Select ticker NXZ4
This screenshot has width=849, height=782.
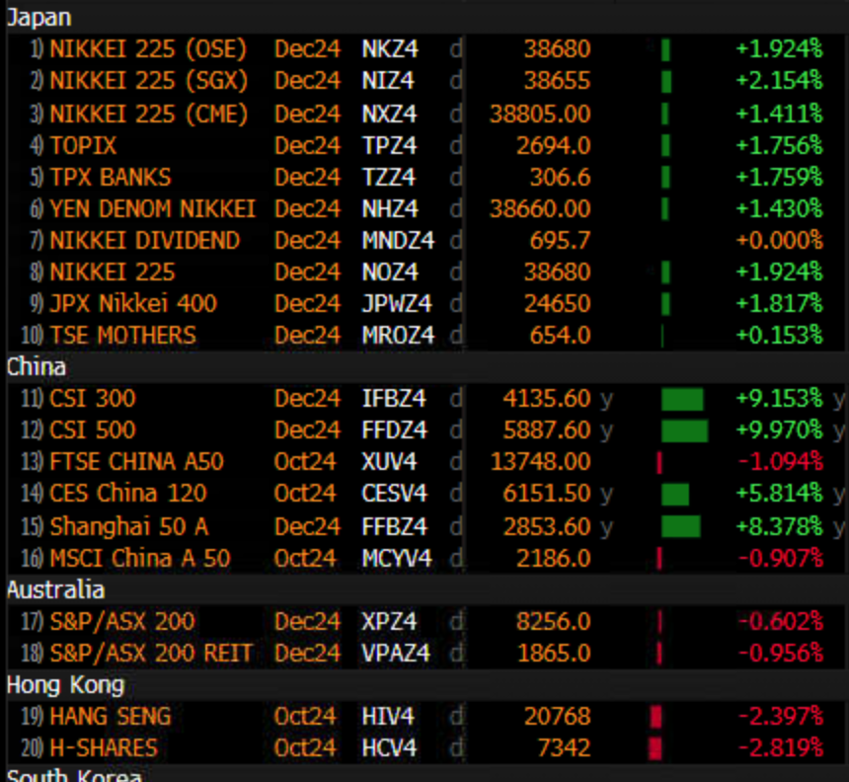tap(389, 114)
